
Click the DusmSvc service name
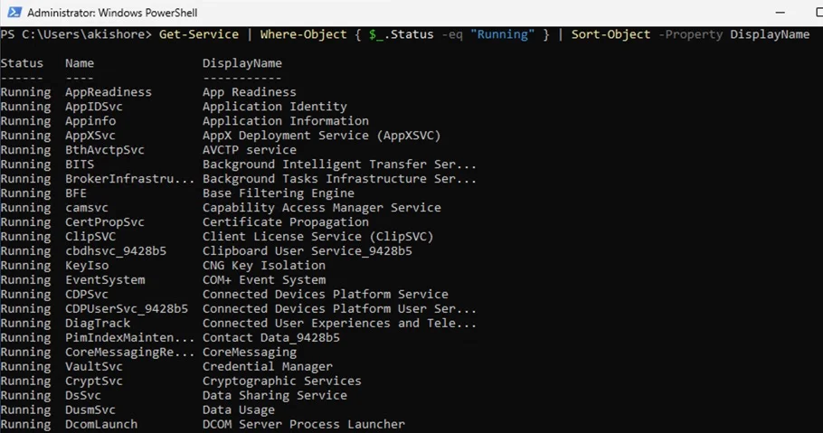[90, 409]
